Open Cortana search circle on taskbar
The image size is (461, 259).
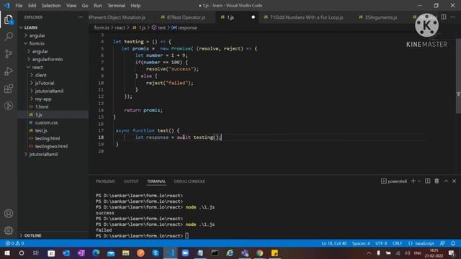pyautogui.click(x=22, y=253)
